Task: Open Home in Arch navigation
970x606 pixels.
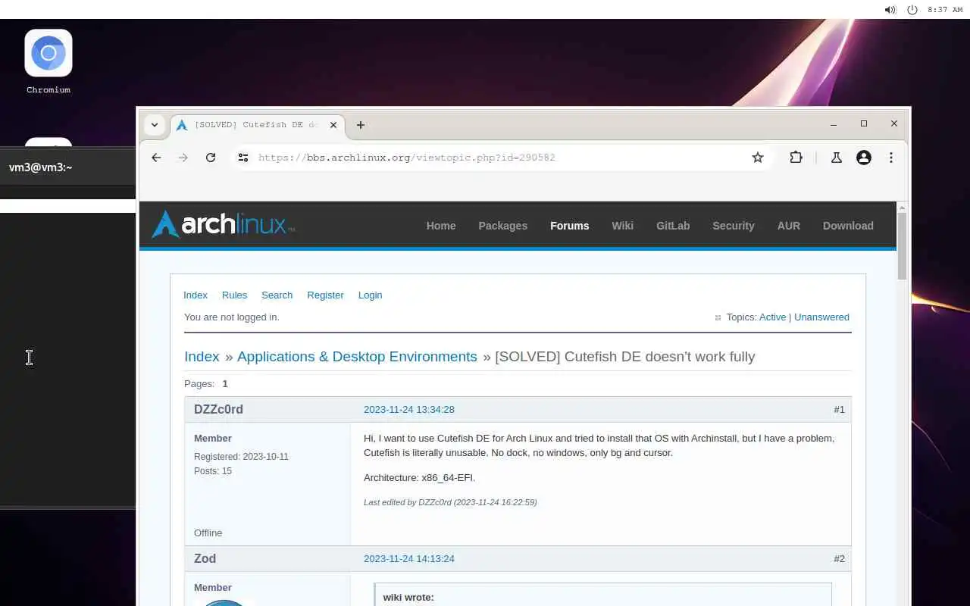Action: [441, 226]
